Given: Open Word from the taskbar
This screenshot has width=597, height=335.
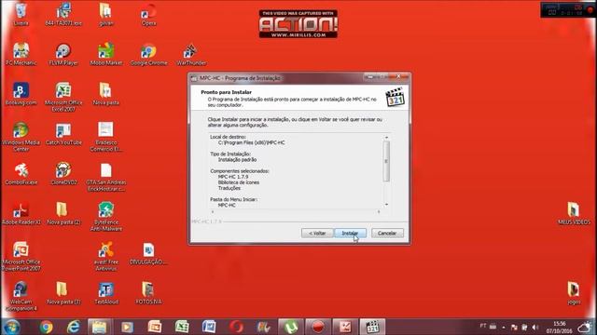Looking at the screenshot, I should [x=209, y=327].
